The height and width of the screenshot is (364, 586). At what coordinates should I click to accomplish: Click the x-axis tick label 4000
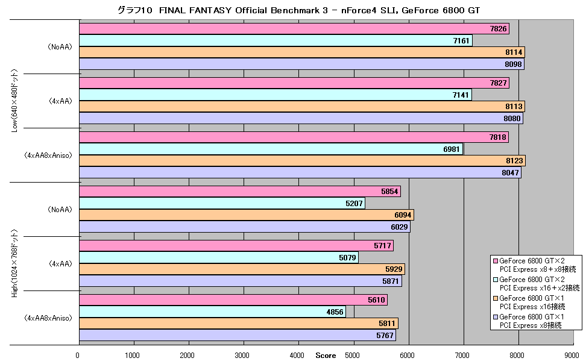coord(297,356)
